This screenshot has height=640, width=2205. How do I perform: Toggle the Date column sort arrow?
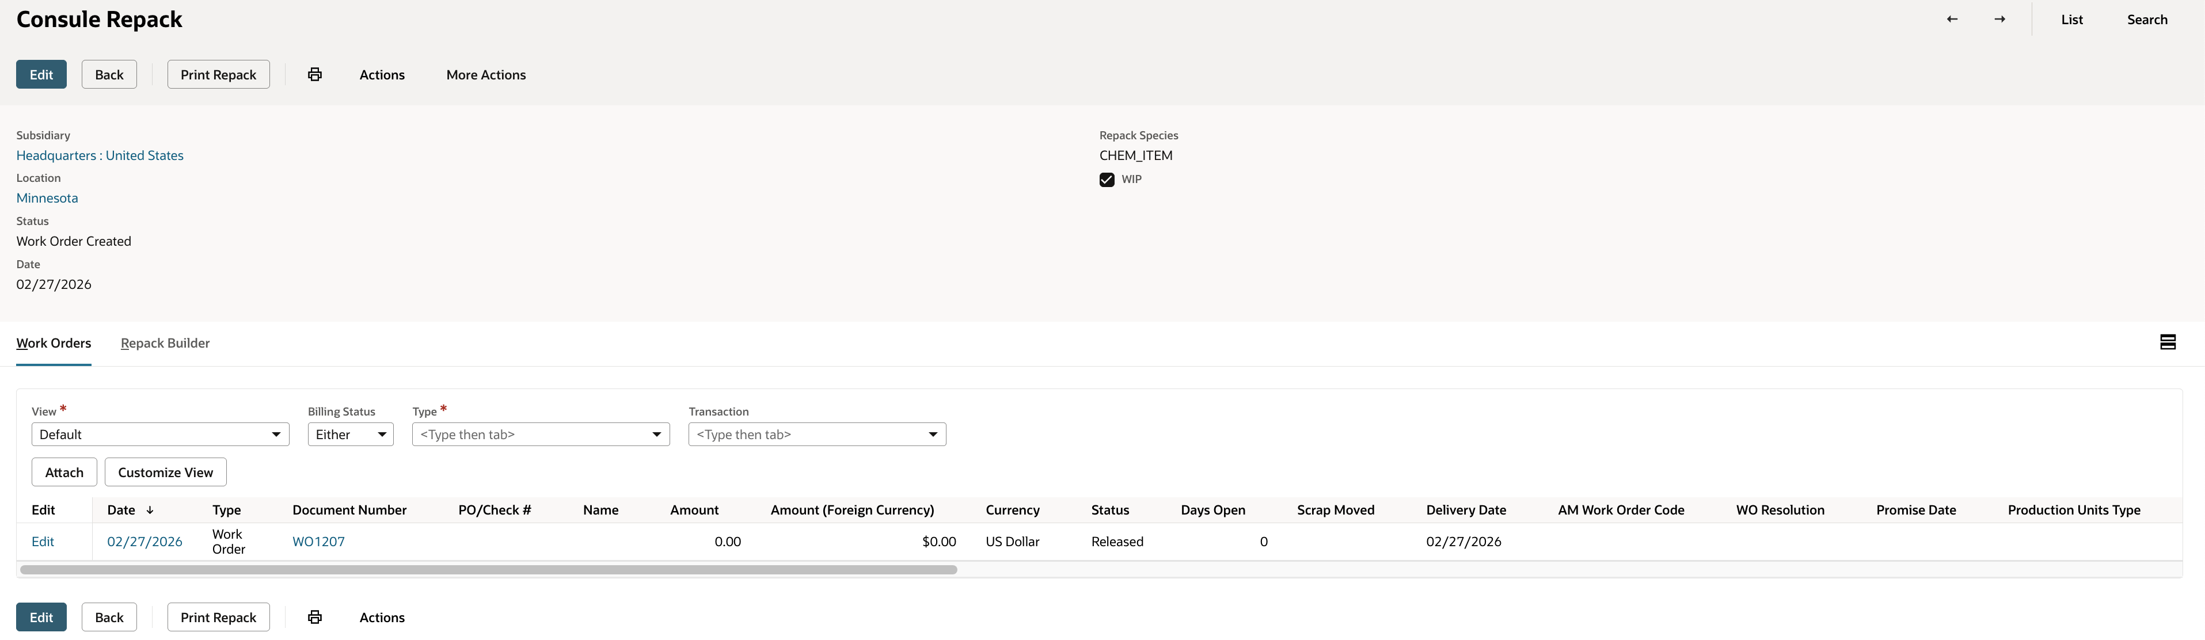[151, 509]
